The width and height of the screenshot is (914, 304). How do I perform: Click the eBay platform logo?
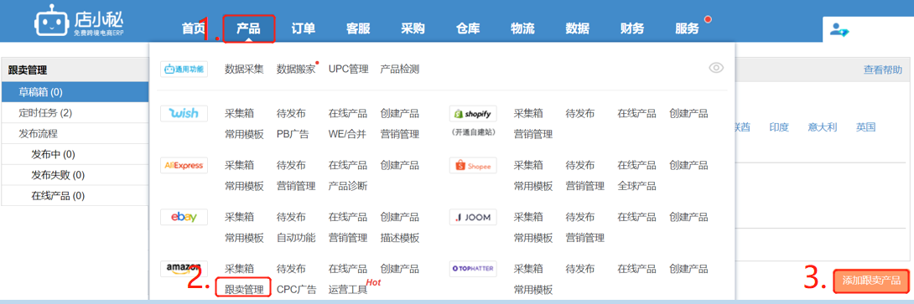[184, 217]
